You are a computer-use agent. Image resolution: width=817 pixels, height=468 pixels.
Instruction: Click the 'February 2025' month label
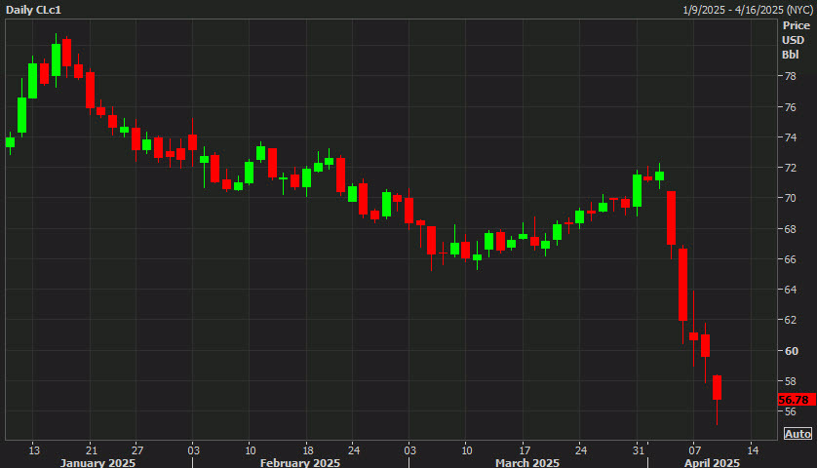click(300, 462)
